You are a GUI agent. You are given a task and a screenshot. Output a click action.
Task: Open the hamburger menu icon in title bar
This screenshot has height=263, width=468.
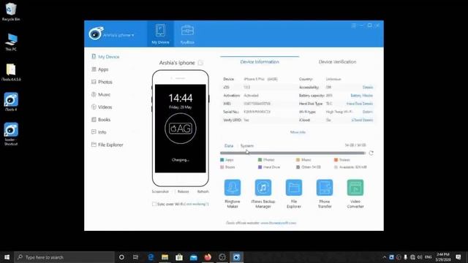tap(354, 26)
